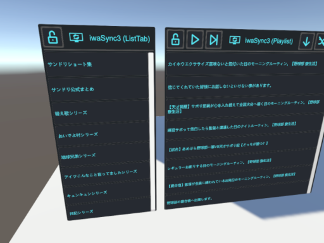Click the monitor sync icon beside iwaSync3 (ListTab)

pos(76,37)
